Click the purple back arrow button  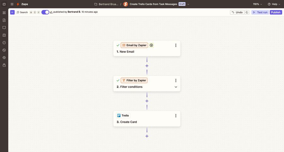(x=12, y=12)
